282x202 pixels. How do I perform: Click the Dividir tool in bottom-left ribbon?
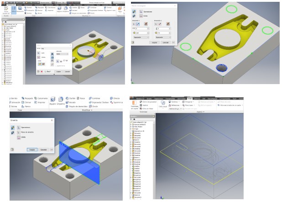point(94,106)
